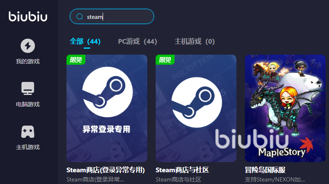Viewport: 329px width, 184px height.
Task: Click the steam search input field
Action: pyautogui.click(x=112, y=16)
